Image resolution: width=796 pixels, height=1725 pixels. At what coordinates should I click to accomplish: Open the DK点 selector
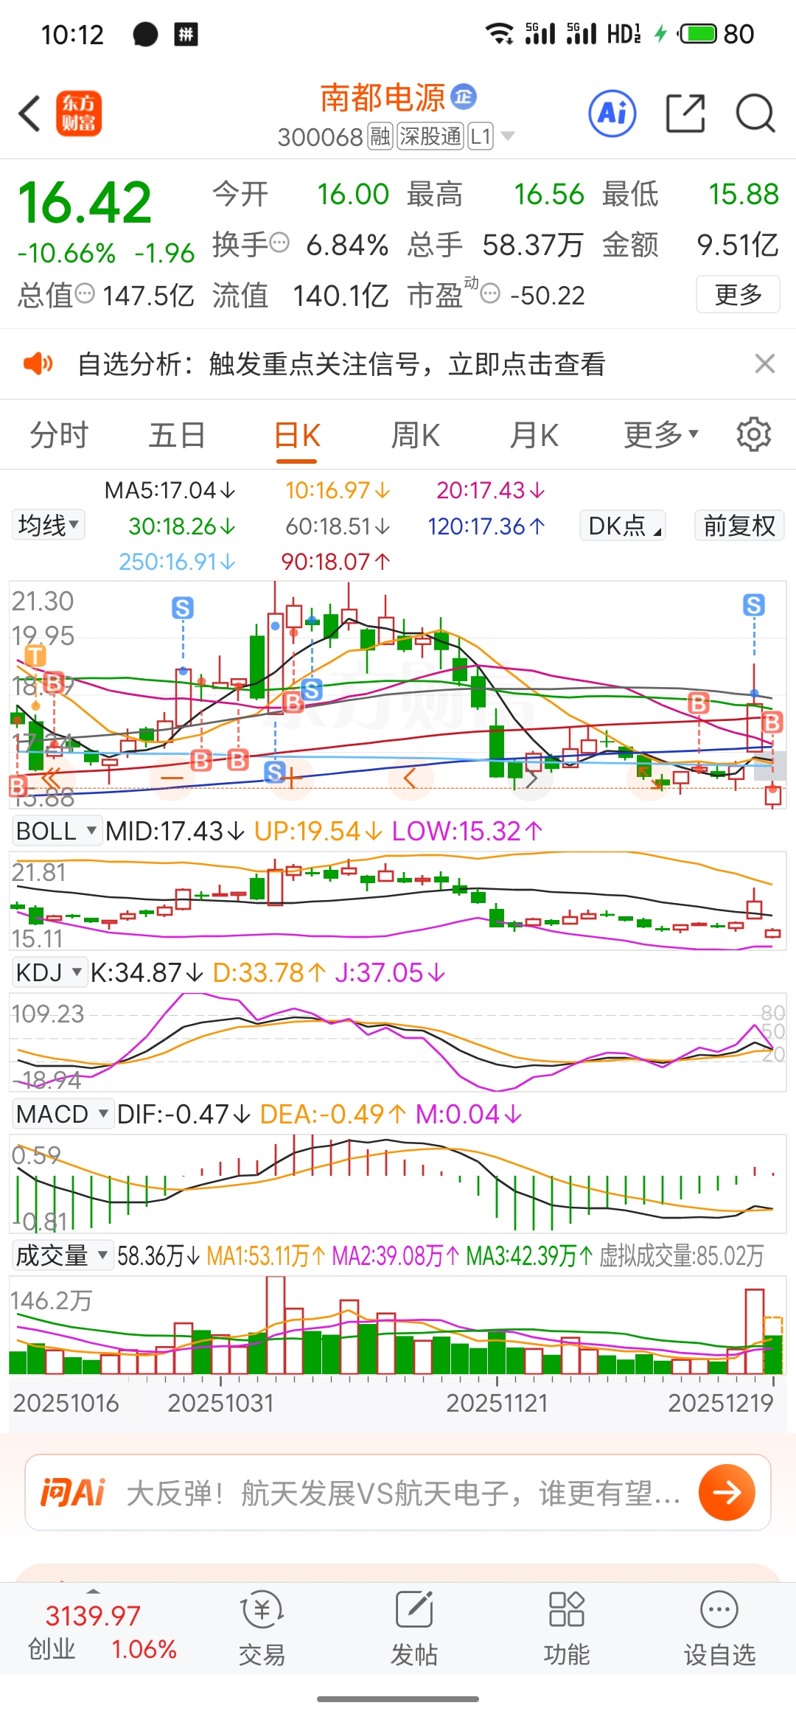[623, 526]
